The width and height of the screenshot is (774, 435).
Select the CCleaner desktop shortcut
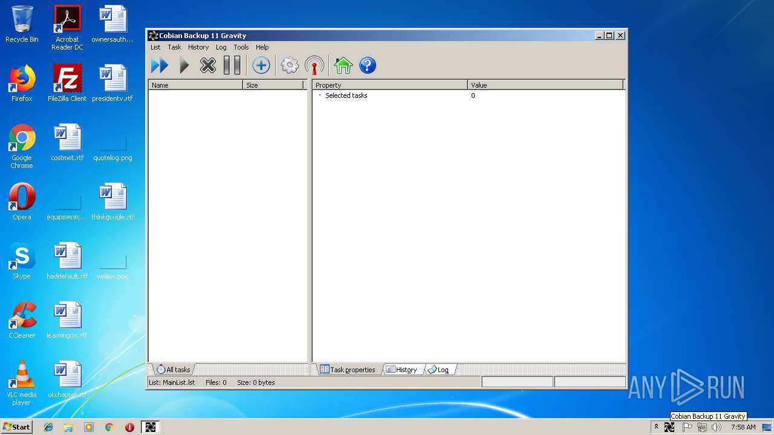[22, 320]
